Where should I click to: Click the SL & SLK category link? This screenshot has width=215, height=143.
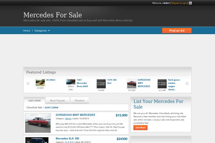[x=69, y=142]
